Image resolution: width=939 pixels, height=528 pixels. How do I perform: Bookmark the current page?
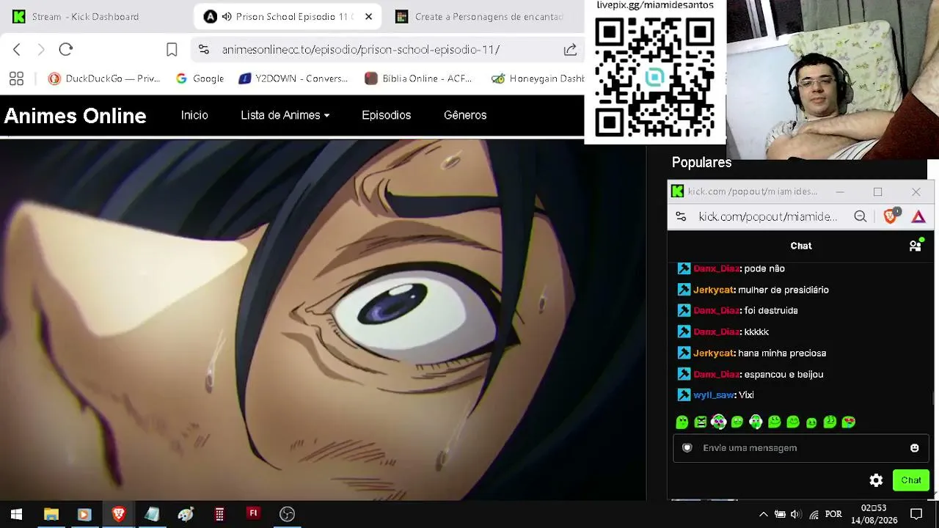[172, 49]
